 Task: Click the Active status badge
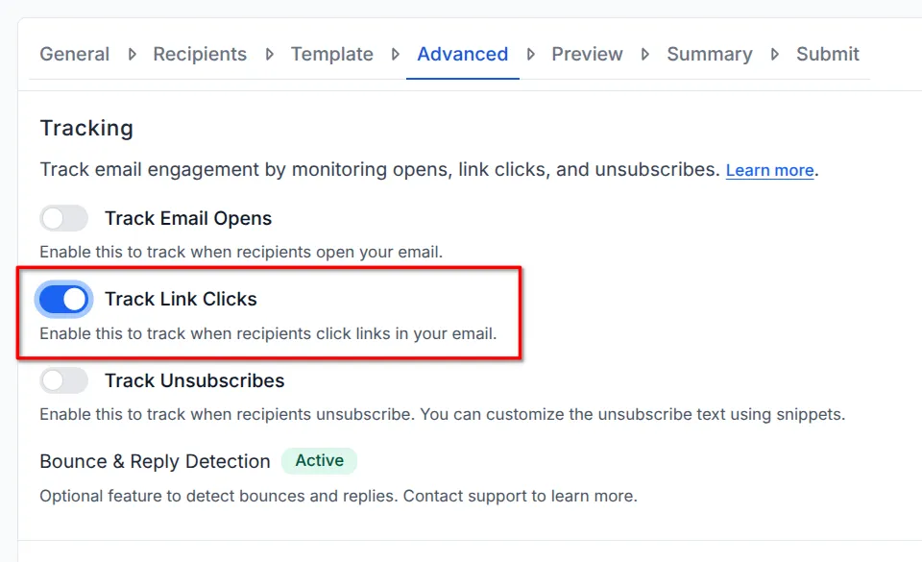tap(319, 461)
